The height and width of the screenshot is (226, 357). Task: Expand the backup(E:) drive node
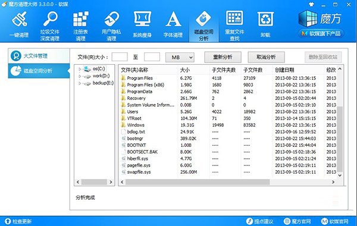[80, 83]
